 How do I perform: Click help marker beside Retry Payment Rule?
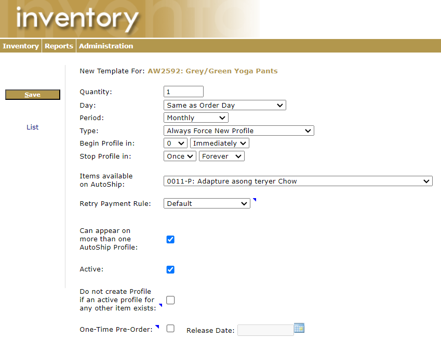pyautogui.click(x=254, y=200)
